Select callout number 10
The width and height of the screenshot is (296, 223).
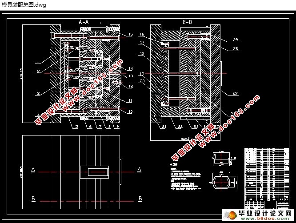pyautogui.click(x=130, y=111)
